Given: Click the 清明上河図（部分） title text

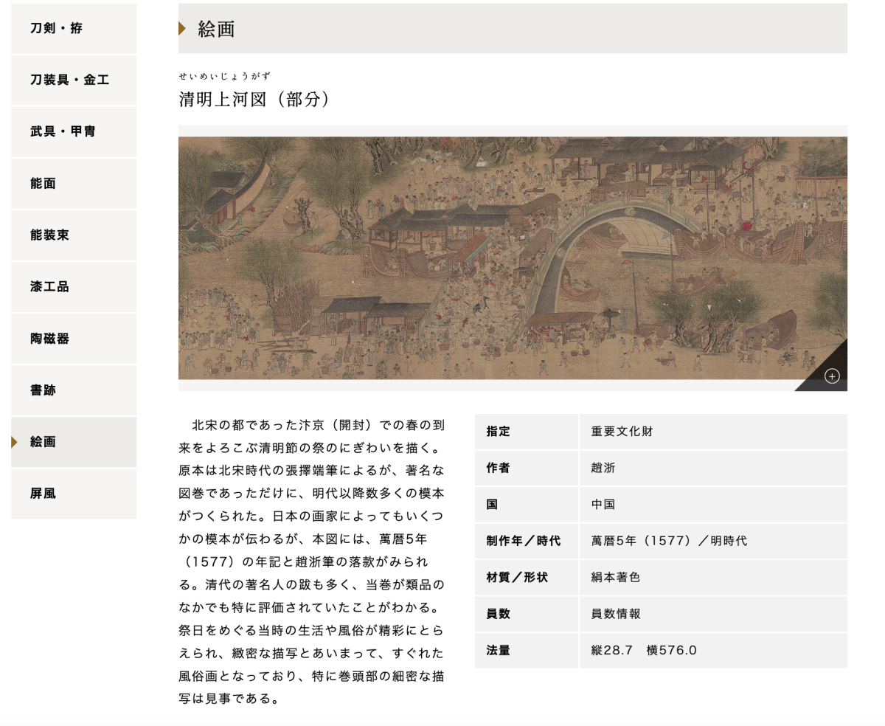Looking at the screenshot, I should click(254, 99).
